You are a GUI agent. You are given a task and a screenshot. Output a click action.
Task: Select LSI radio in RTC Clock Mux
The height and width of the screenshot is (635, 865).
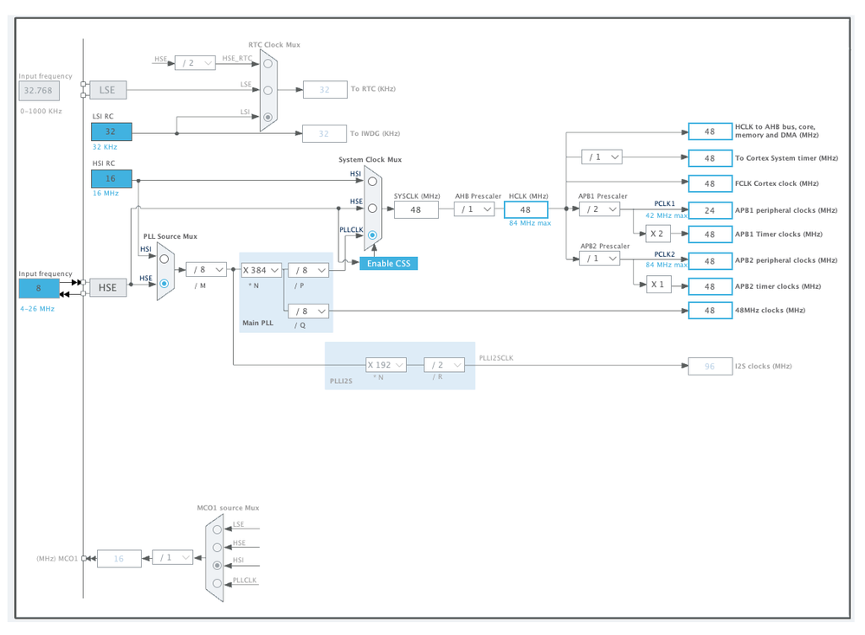pos(268,117)
